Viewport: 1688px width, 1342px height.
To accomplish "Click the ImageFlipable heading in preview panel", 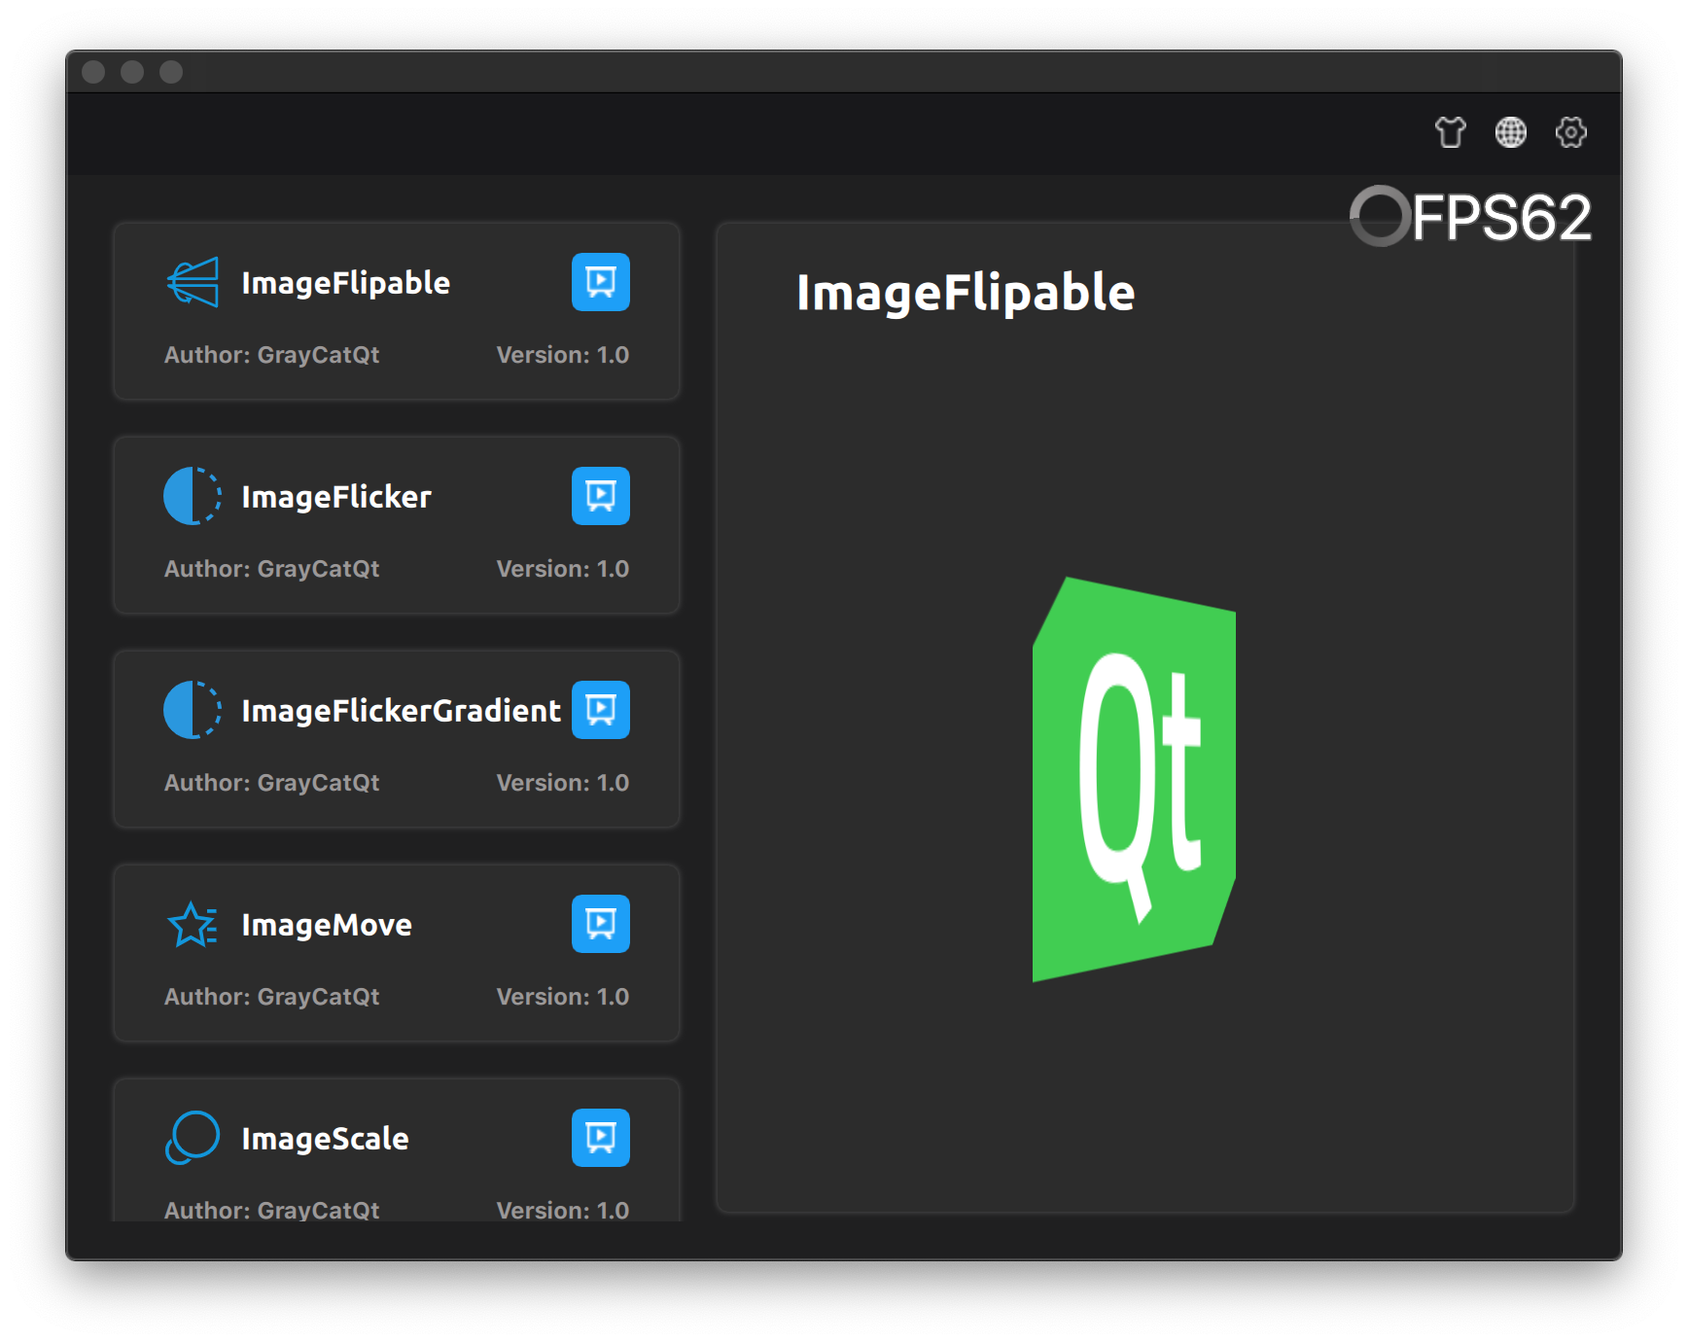I will (966, 293).
